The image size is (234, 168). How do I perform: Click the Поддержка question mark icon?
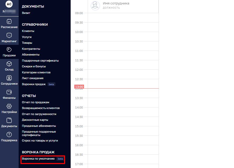pyautogui.click(x=9, y=134)
